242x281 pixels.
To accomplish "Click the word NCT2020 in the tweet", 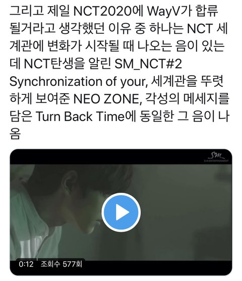I will pos(103,11).
